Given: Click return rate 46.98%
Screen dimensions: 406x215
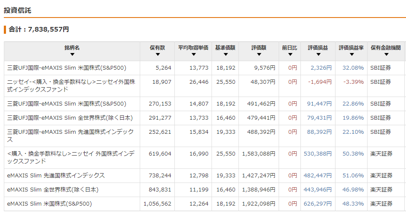Looking at the screenshot, I should (x=353, y=190).
